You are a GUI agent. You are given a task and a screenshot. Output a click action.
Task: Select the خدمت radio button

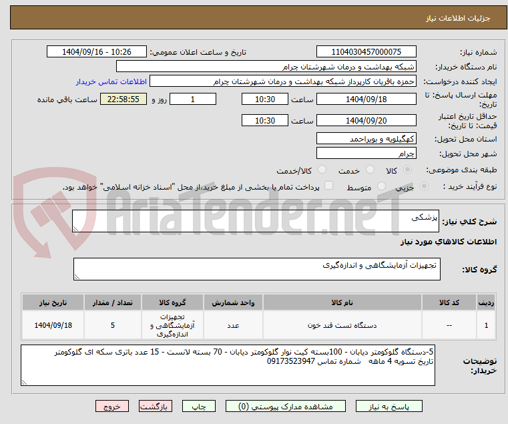370,170
